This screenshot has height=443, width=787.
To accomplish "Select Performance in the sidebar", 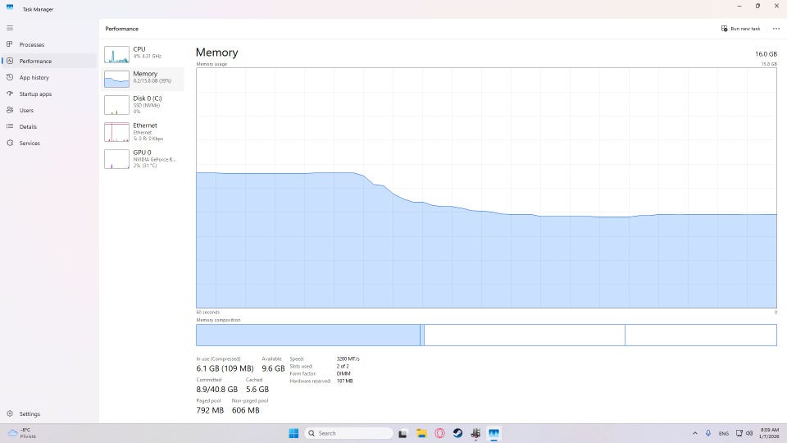I will [48, 62].
